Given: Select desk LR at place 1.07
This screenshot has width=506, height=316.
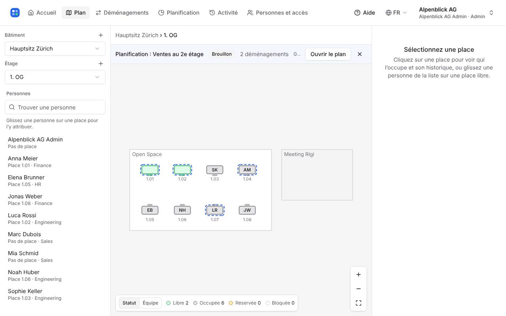Looking at the screenshot, I should 215,210.
